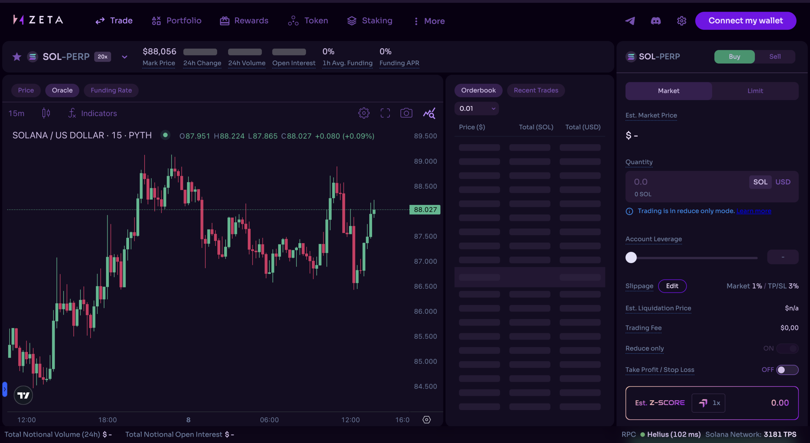Click the TradingView logo on chart
The height and width of the screenshot is (443, 810).
(23, 395)
